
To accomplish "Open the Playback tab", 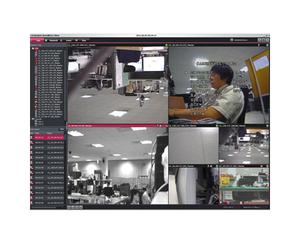I will click(52, 40).
